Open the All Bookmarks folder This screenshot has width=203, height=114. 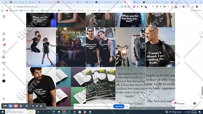tap(196, 10)
